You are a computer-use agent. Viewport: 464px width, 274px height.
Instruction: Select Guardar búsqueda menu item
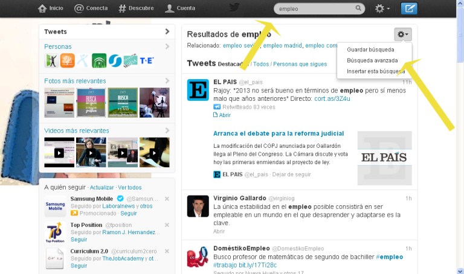point(370,49)
